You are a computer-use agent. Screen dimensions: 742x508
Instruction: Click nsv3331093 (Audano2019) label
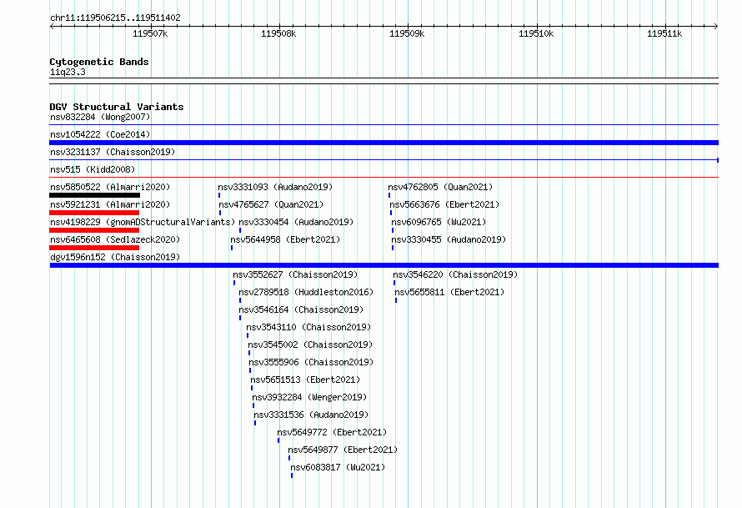click(x=275, y=187)
